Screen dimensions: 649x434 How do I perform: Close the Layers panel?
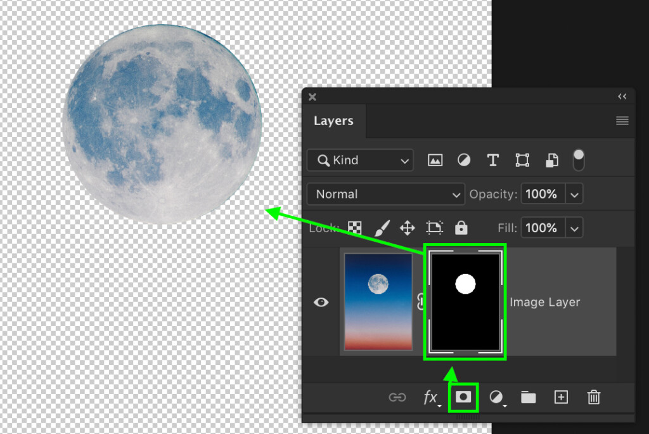(312, 97)
